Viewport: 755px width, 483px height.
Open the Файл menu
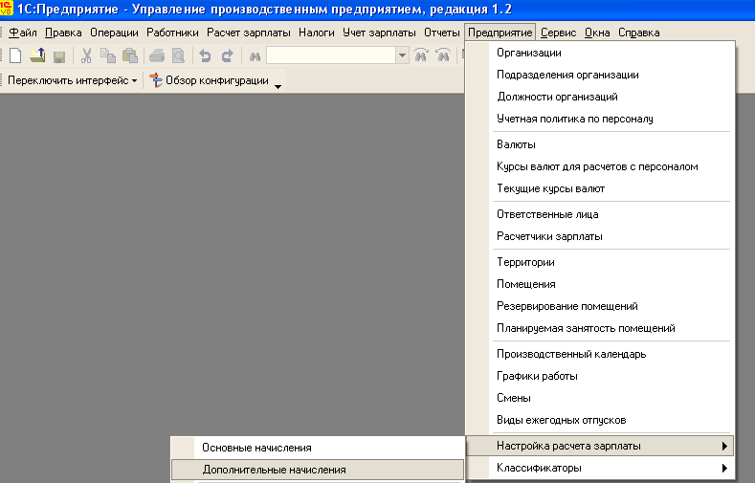pos(23,33)
